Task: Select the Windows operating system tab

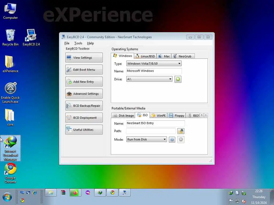Action: [123, 56]
